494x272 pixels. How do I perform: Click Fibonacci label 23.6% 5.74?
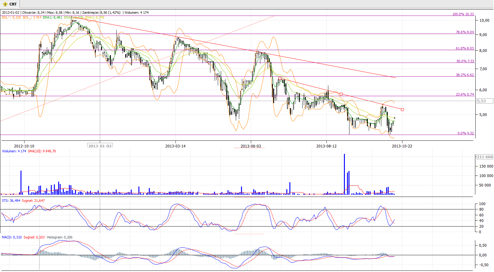(x=465, y=94)
